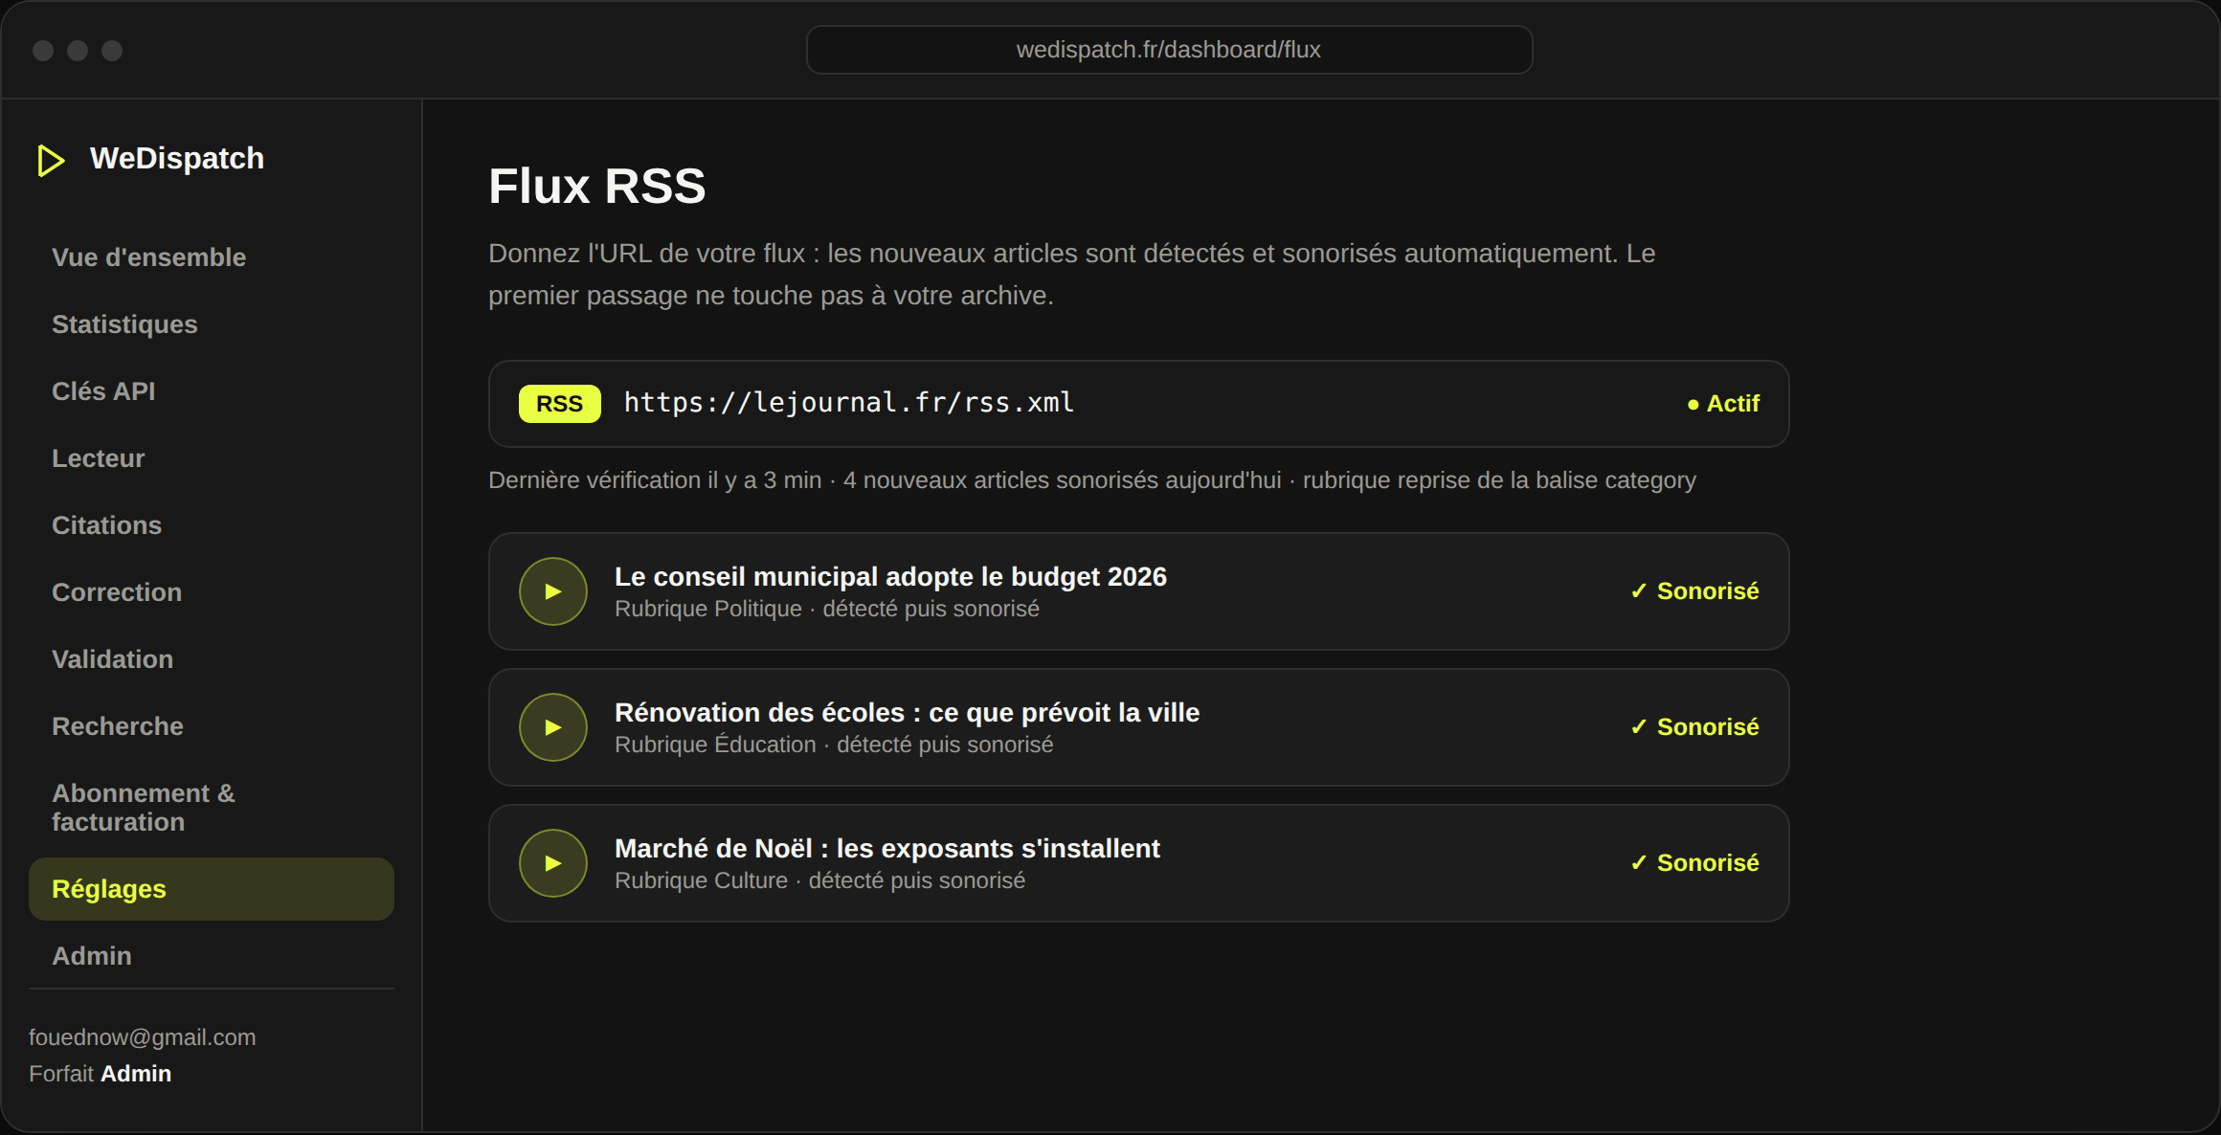Click 'Rubrique Culture · détecté puis sonorisé' text
2221x1135 pixels.
tap(819, 880)
